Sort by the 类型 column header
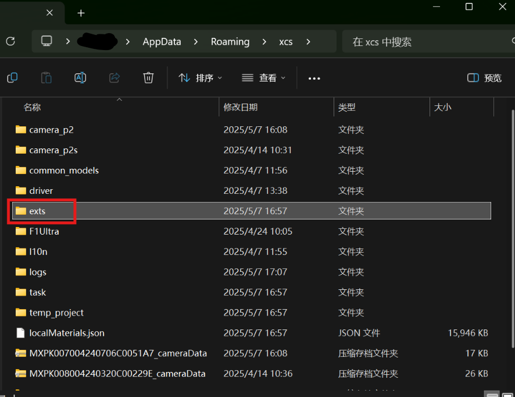 (347, 107)
